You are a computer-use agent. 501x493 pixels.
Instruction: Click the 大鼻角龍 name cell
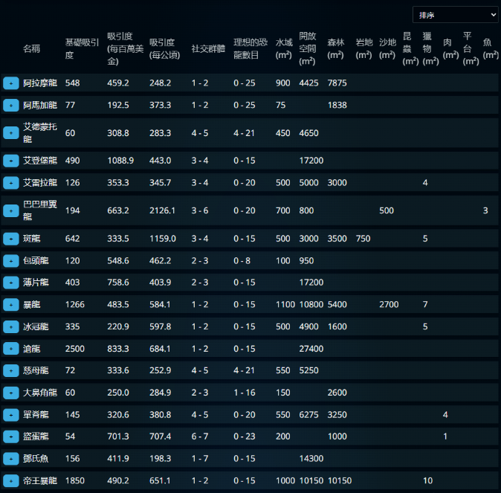(39, 393)
